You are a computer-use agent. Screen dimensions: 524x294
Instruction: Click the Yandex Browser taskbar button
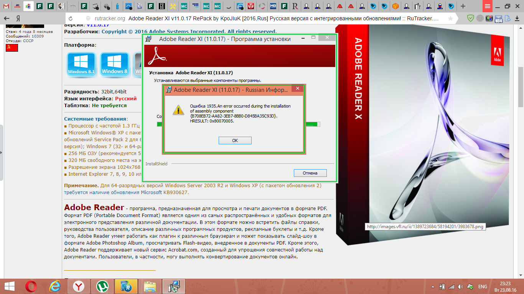coord(79,286)
